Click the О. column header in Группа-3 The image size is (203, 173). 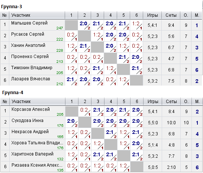186,15
